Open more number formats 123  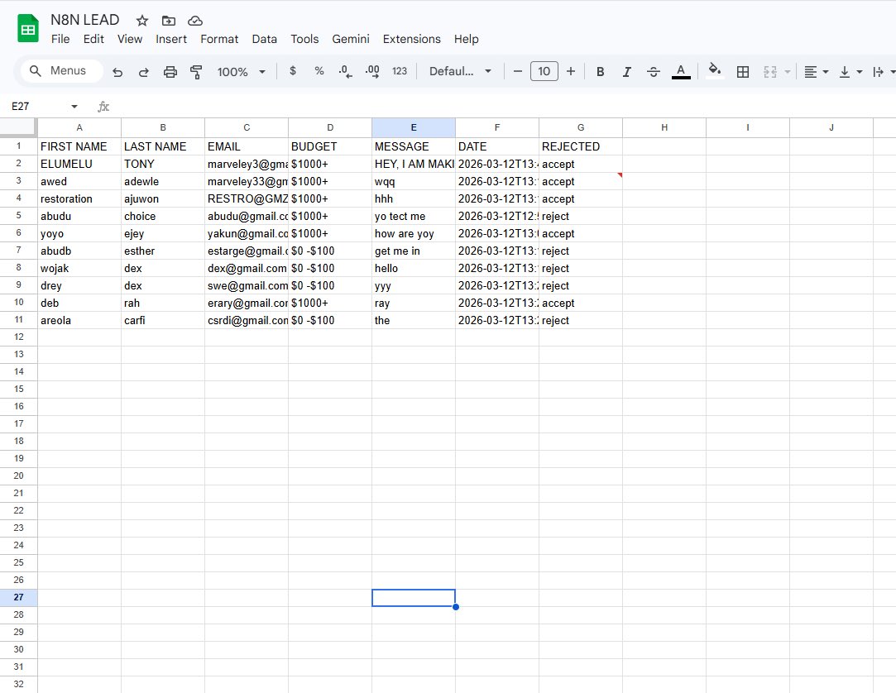click(400, 71)
